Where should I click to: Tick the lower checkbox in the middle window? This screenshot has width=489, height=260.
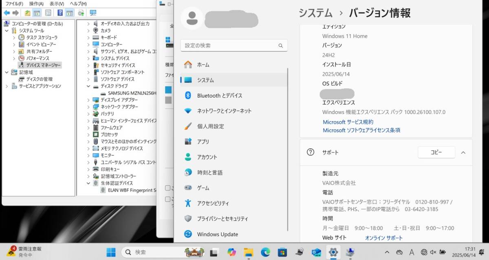[x=167, y=199]
